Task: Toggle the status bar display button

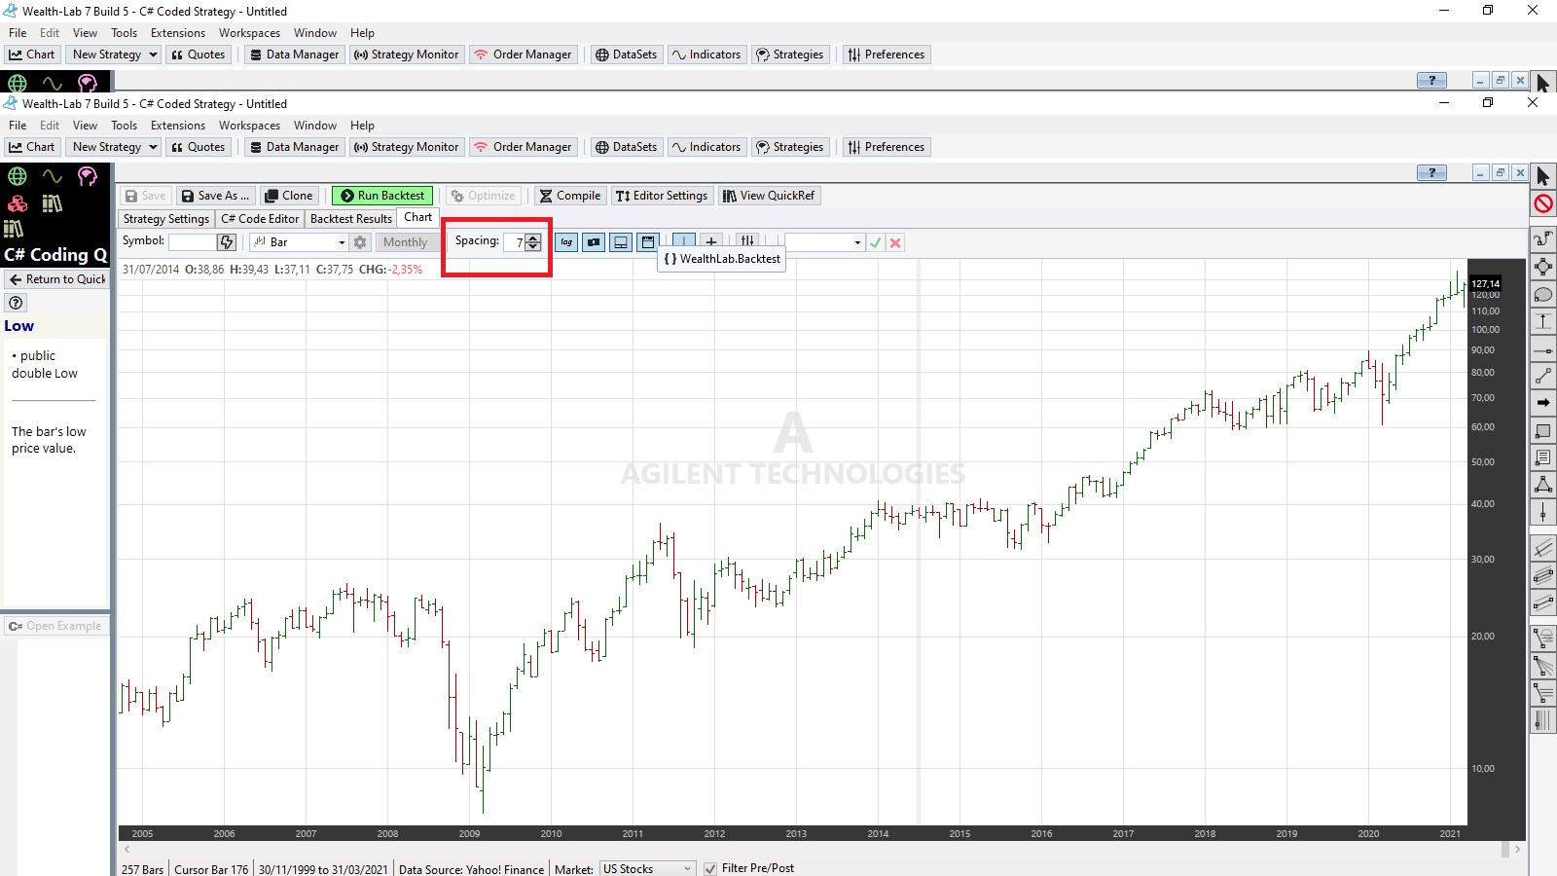Action: click(621, 242)
